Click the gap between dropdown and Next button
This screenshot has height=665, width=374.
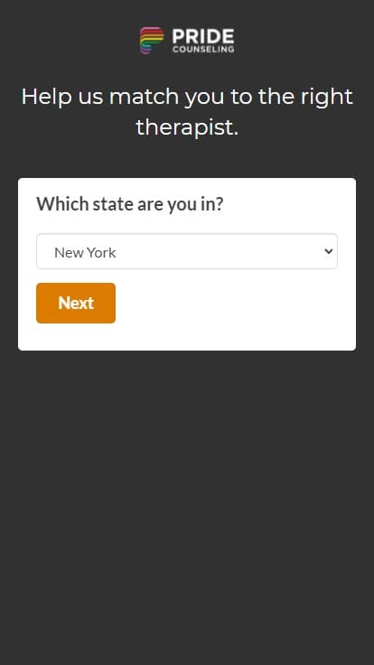click(x=187, y=276)
